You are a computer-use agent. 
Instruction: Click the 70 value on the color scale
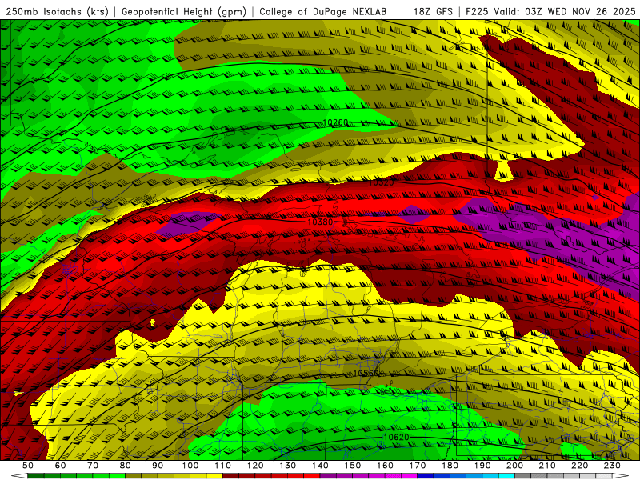[x=93, y=466]
